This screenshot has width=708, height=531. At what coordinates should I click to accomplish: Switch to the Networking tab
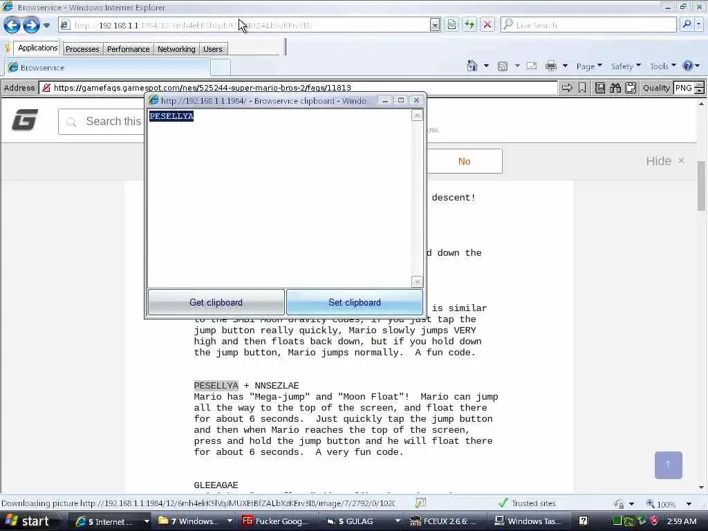(176, 49)
